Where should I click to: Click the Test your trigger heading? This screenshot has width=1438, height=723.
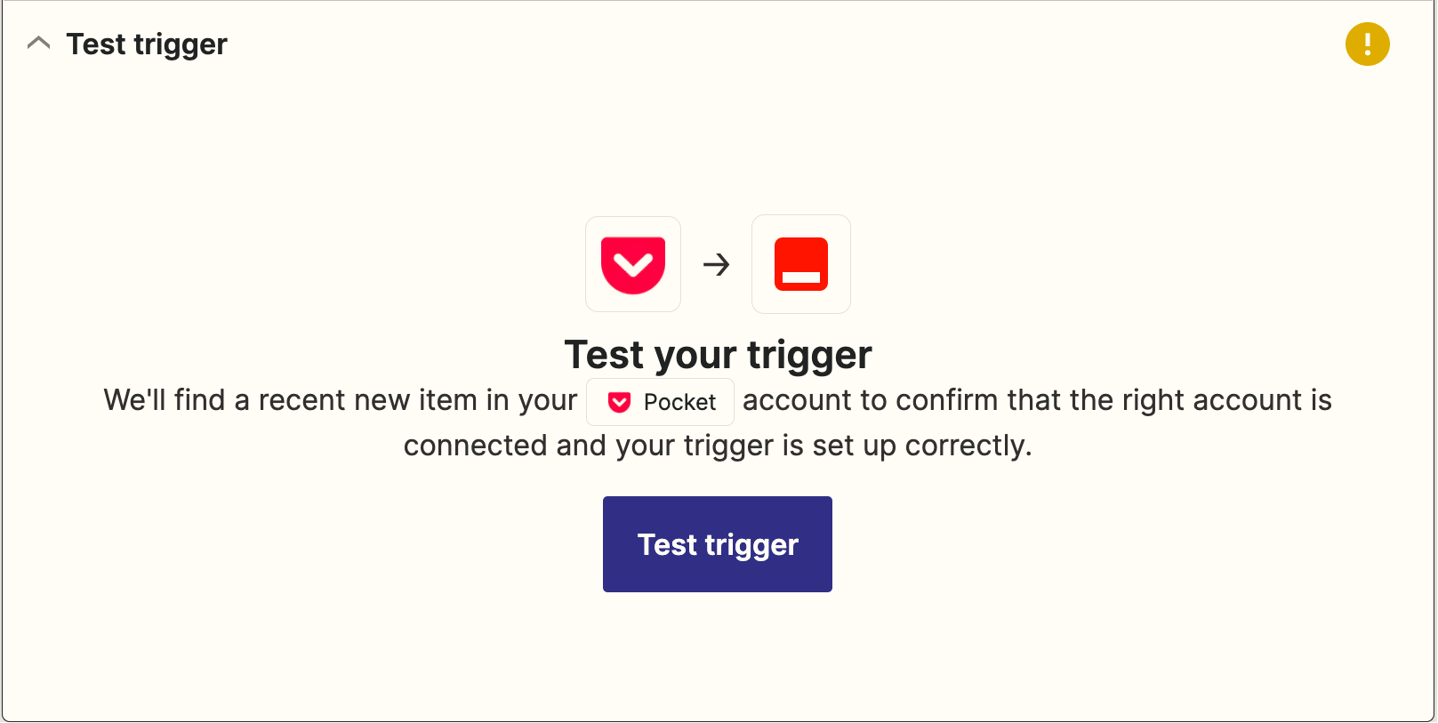[718, 355]
